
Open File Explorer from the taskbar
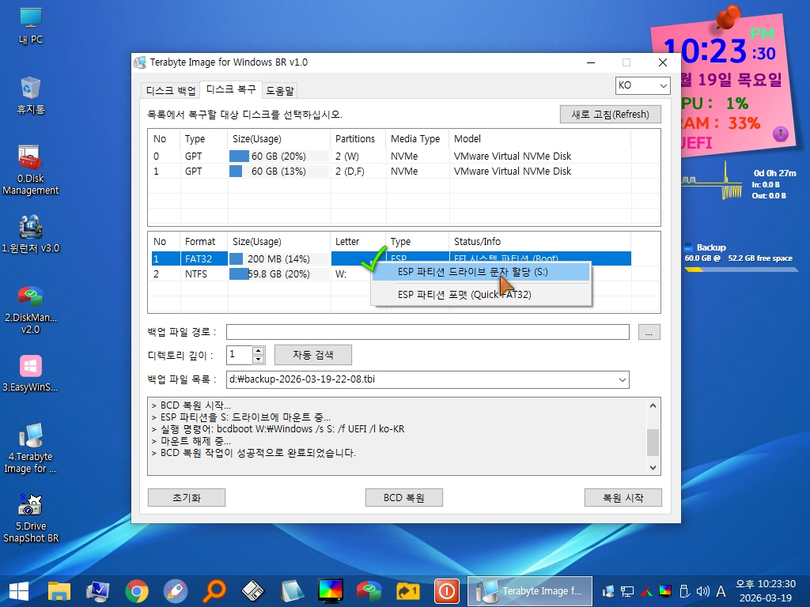(x=59, y=591)
